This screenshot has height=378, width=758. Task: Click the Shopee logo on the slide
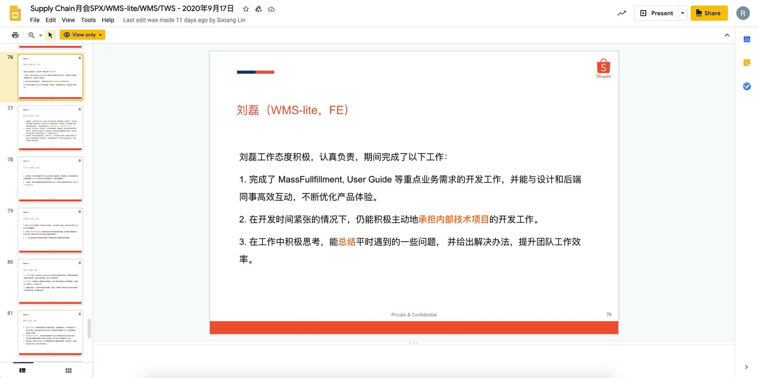[x=603, y=69]
